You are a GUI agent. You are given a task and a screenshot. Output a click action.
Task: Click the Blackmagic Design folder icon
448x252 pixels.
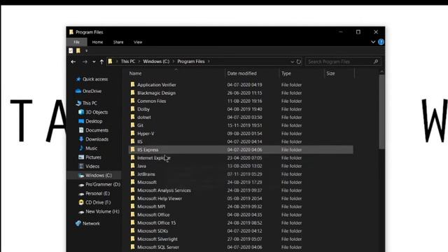(132, 92)
